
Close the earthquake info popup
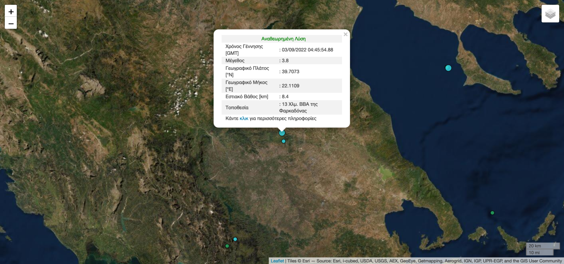[x=345, y=35]
